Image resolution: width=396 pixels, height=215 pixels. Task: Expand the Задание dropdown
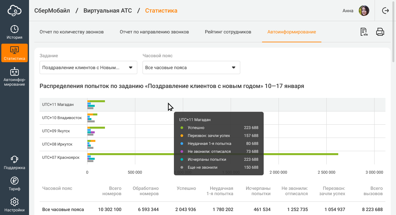[x=88, y=67]
